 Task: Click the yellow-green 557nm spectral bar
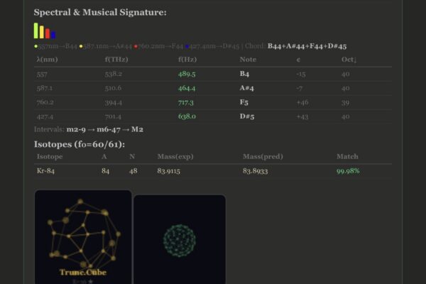click(36, 31)
